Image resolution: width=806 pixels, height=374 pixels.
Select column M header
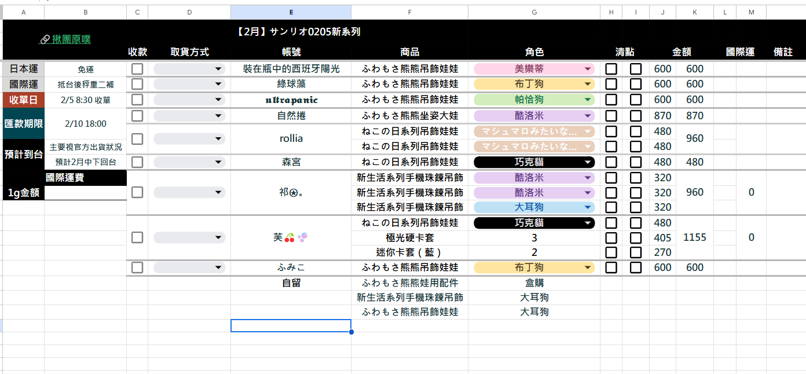click(752, 12)
